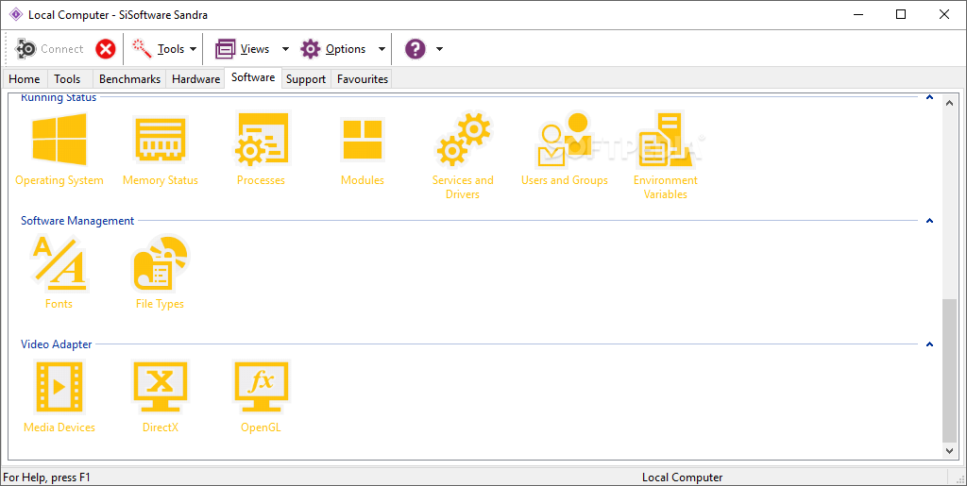Viewport: 967px width, 486px height.
Task: Click 'For Help, press F1' status text
Action: (x=47, y=478)
